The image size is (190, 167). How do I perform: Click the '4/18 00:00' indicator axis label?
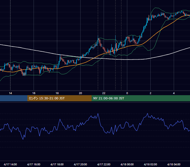[x=127, y=164]
